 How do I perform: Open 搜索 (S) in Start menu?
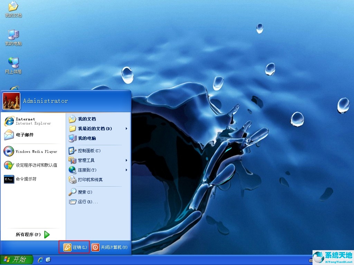click(x=99, y=192)
